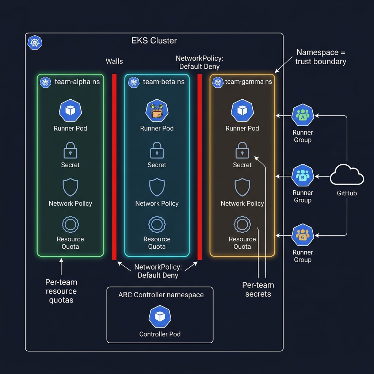Select the Runner Pod icon in team-alpha
This screenshot has height=374, width=374.
tap(70, 110)
